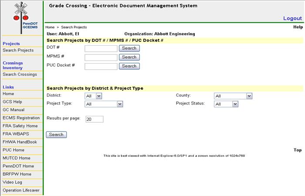Click the Results per page field
The height and width of the screenshot is (196, 305).
[94, 119]
